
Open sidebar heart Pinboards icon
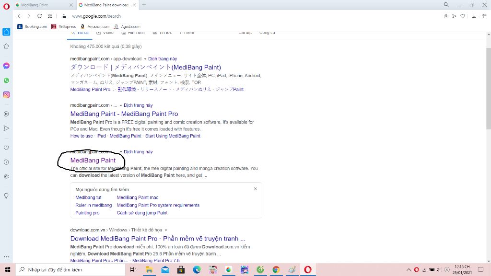pos(6,148)
